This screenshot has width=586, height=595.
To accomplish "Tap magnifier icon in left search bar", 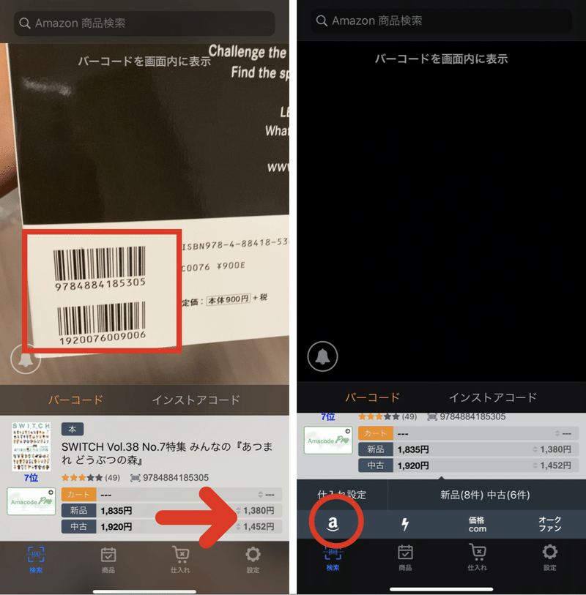I will pos(25,23).
